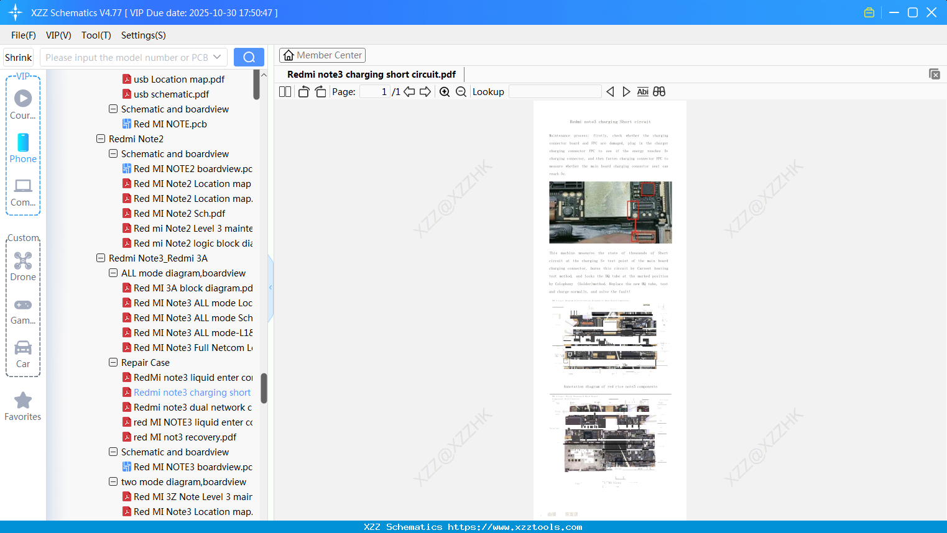This screenshot has height=533, width=947.
Task: Select the Phone category in sidebar
Action: (23, 148)
